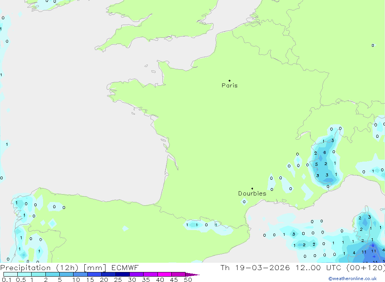
Task: Click the '50' legend scale label
Action: [x=188, y=280]
